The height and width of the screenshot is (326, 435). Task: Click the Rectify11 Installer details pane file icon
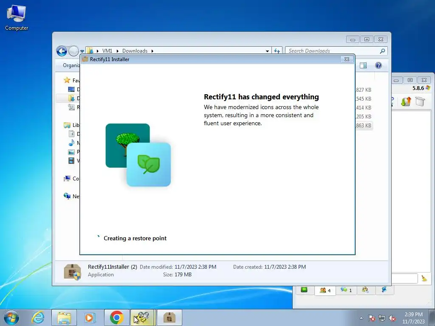72,272
